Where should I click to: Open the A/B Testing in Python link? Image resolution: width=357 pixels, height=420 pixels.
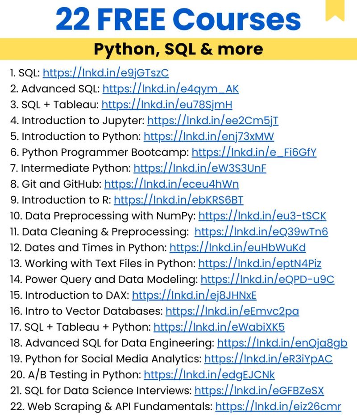click(209, 375)
